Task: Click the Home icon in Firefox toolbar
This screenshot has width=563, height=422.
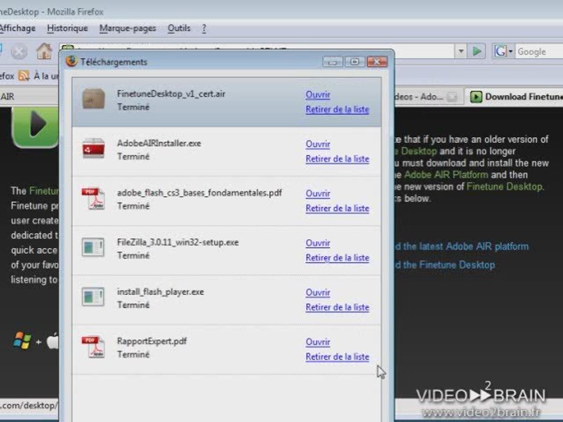Action: [44, 52]
